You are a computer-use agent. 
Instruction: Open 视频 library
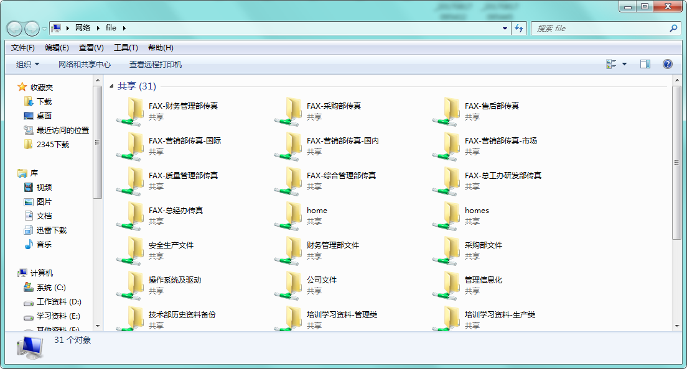[44, 187]
